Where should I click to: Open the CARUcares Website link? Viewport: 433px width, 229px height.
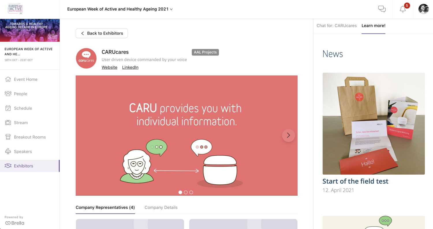click(109, 67)
